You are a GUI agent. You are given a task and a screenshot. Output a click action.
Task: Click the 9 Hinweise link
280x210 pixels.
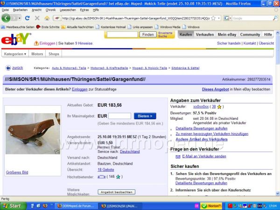(84, 43)
